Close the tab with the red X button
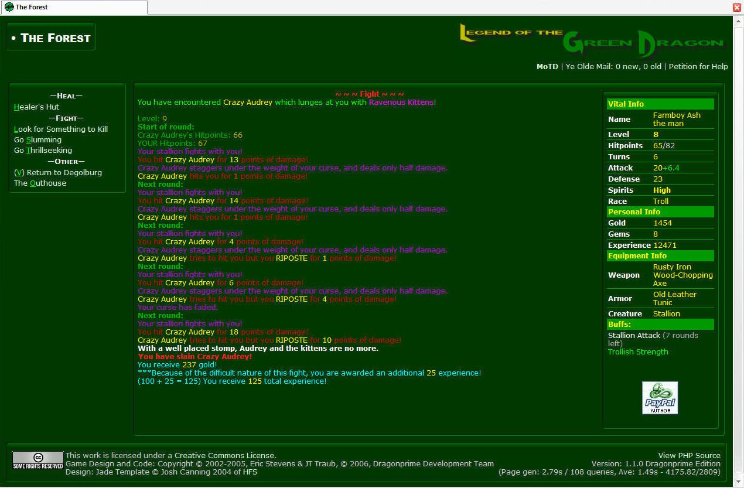This screenshot has width=744, height=488. (737, 7)
